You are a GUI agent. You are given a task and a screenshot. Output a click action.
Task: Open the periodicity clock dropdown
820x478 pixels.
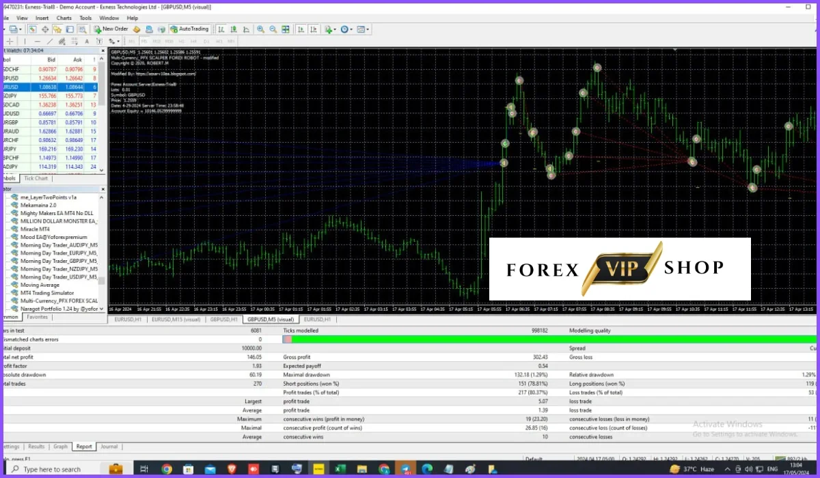pyautogui.click(x=346, y=29)
